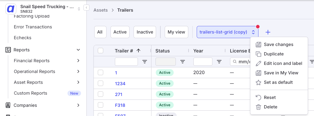This screenshot has height=116, width=314.
Task: Add a new view with plus icon
Action: click(268, 32)
